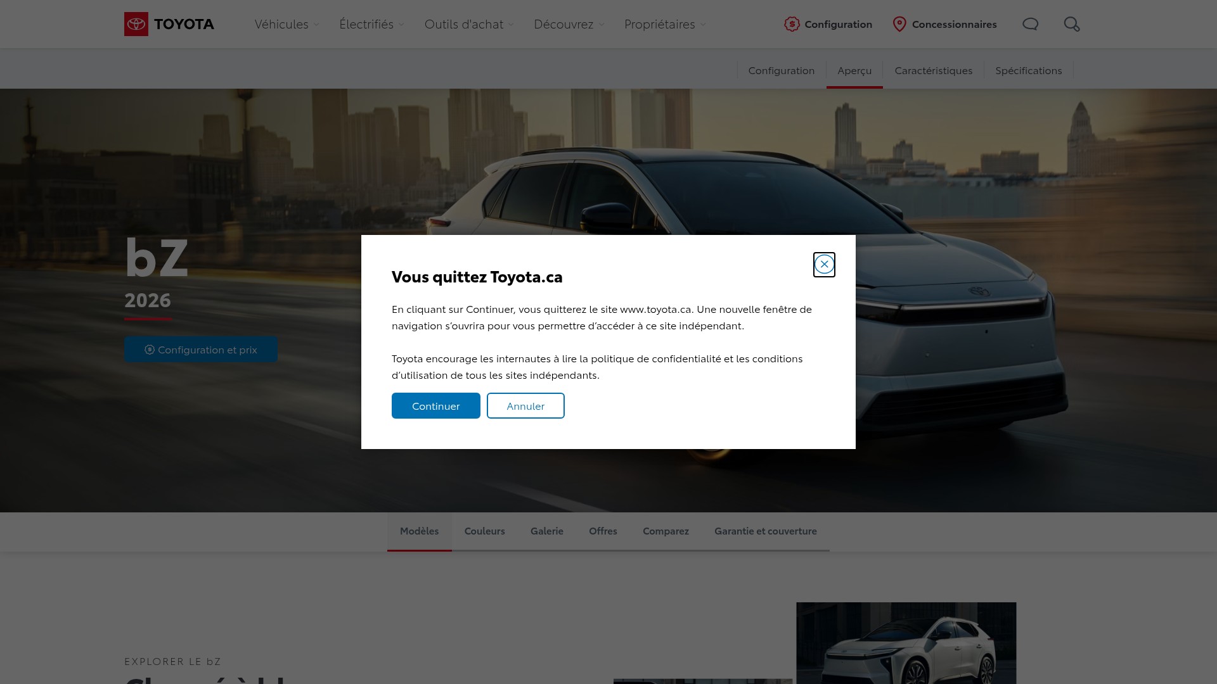The width and height of the screenshot is (1217, 684).
Task: Select the Offres section tab
Action: tap(603, 531)
